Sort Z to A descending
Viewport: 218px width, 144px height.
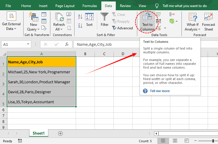point(80,26)
